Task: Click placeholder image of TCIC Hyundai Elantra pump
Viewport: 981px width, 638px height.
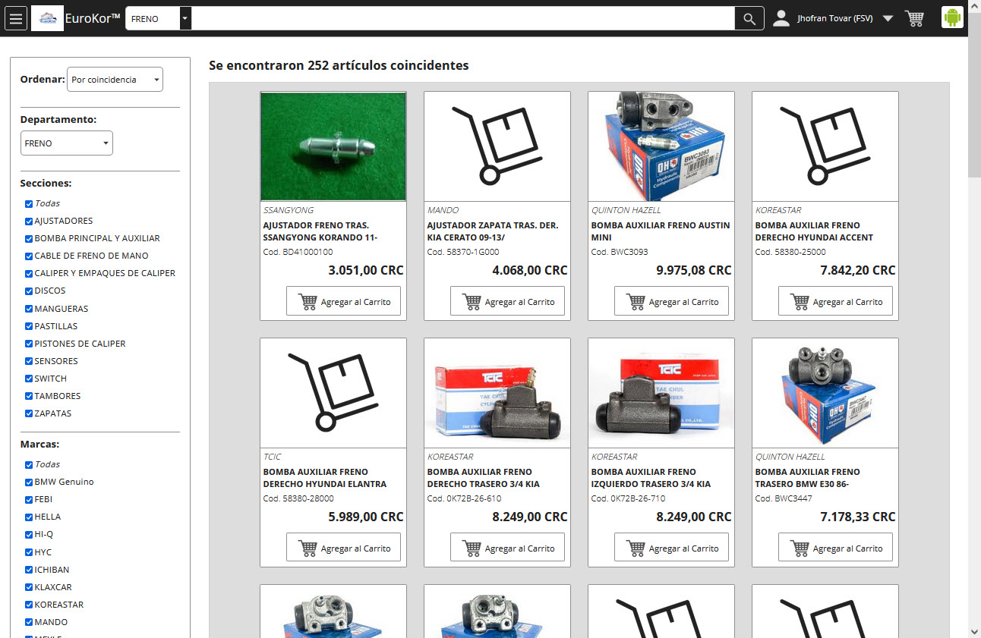Action: (333, 393)
